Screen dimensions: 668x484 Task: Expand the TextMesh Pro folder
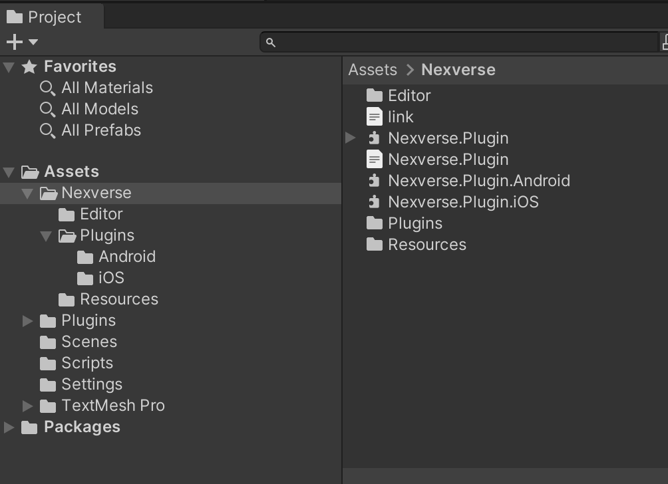tap(27, 406)
